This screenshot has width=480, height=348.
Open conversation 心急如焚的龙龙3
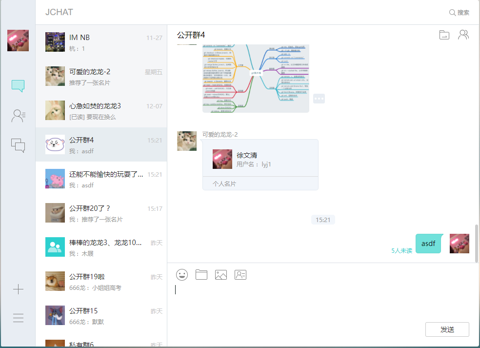[101, 110]
